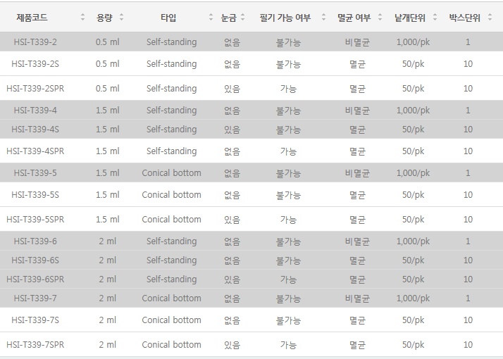Click the sort arrows beside 제품코드 header
Screen dimensions: 503x359
[82, 18]
